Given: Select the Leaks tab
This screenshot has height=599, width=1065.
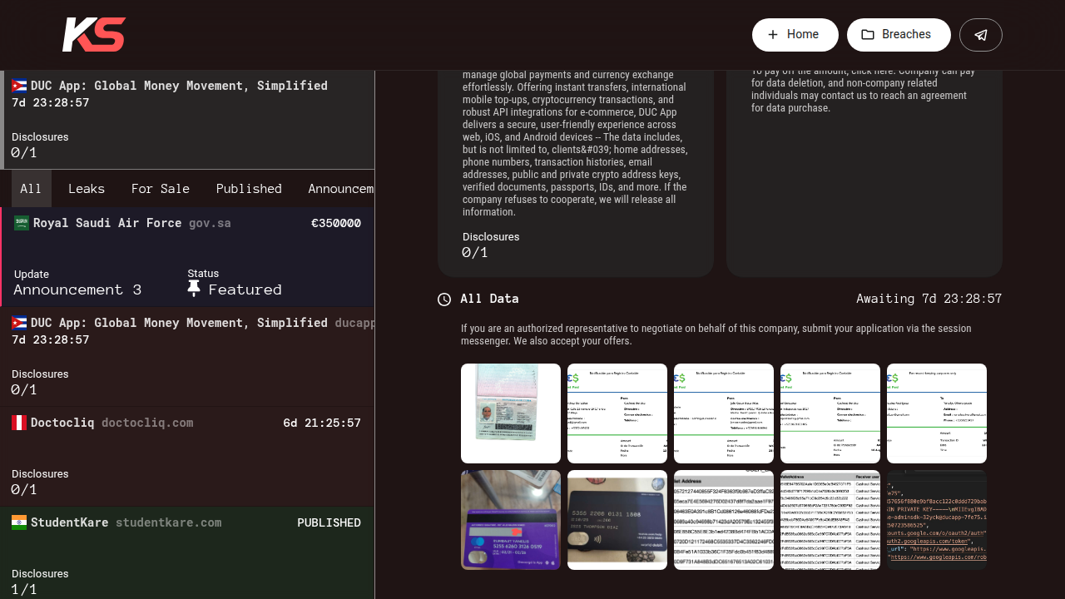Looking at the screenshot, I should click(x=87, y=189).
